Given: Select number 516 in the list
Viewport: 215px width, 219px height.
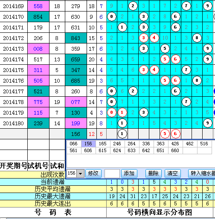Looking at the screenshot, I should [204, 144].
